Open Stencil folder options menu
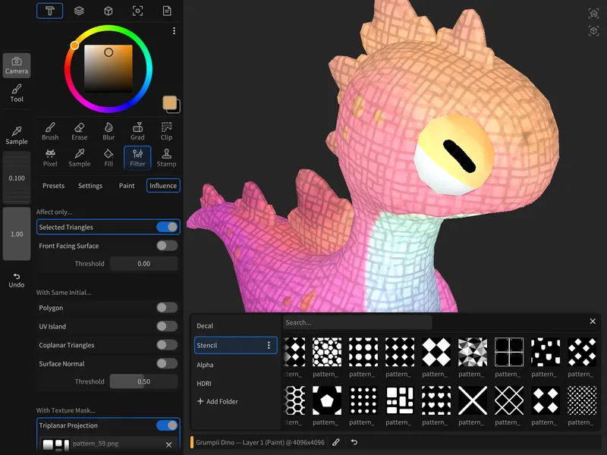Viewport: 607px width, 455px height. (x=268, y=345)
